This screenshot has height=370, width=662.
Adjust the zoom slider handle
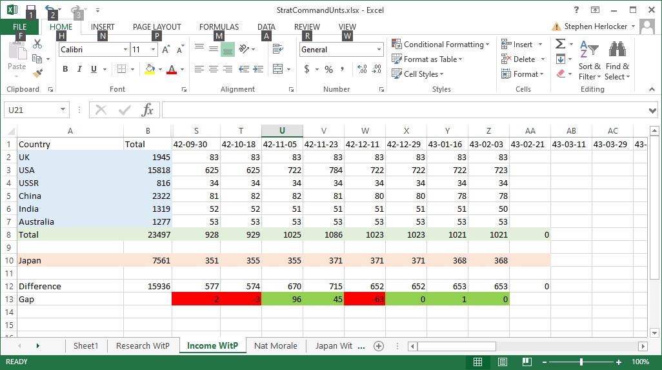[x=581, y=362]
